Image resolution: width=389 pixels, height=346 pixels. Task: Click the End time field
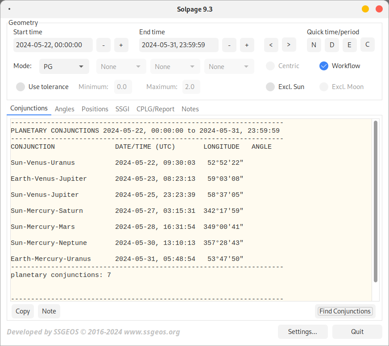coord(179,45)
